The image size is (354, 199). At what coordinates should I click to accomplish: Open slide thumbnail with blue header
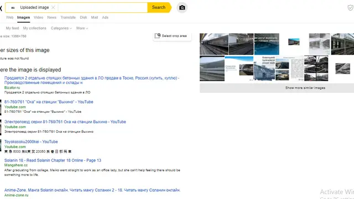click(239, 69)
